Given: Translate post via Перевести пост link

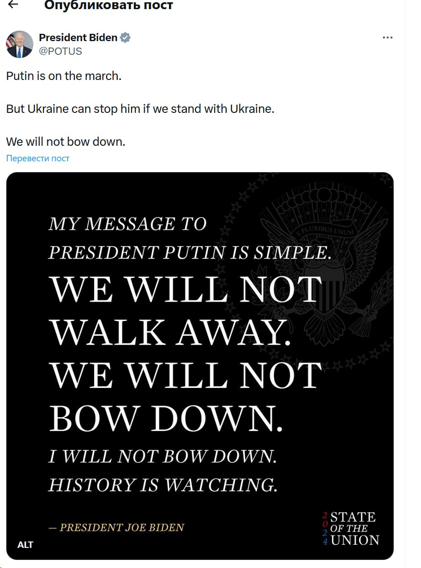Looking at the screenshot, I should [x=38, y=159].
